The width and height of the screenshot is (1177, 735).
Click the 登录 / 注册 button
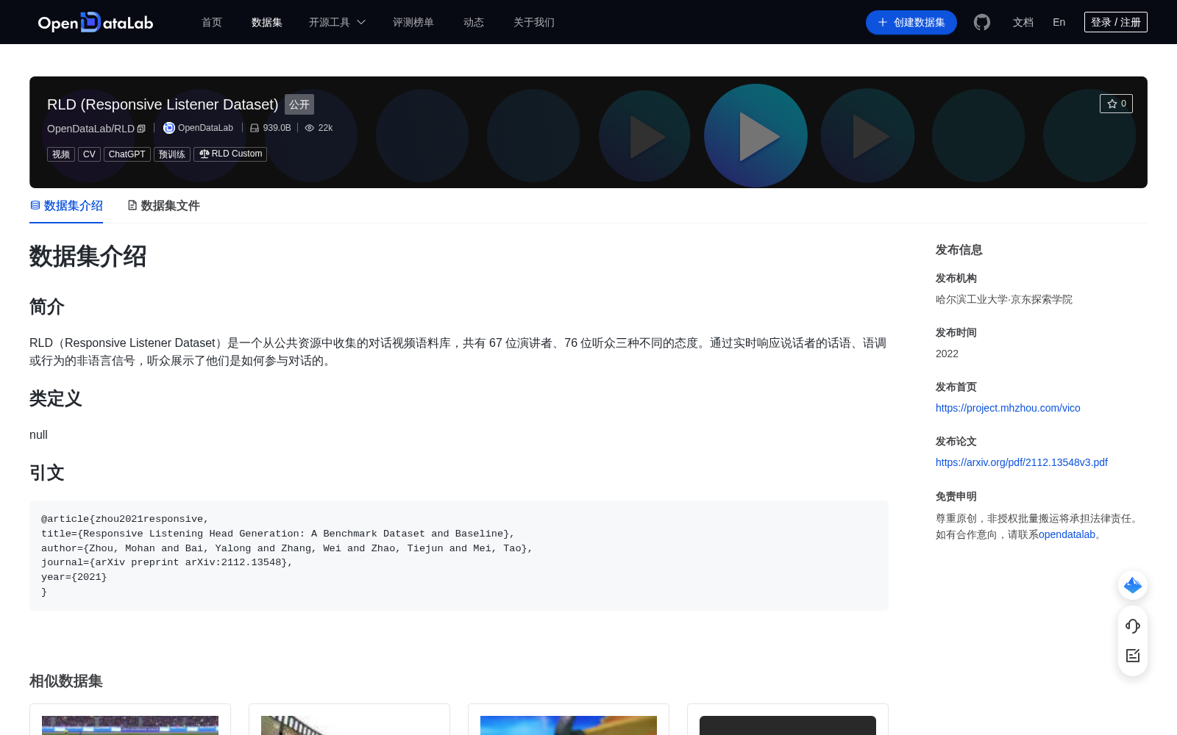point(1116,22)
